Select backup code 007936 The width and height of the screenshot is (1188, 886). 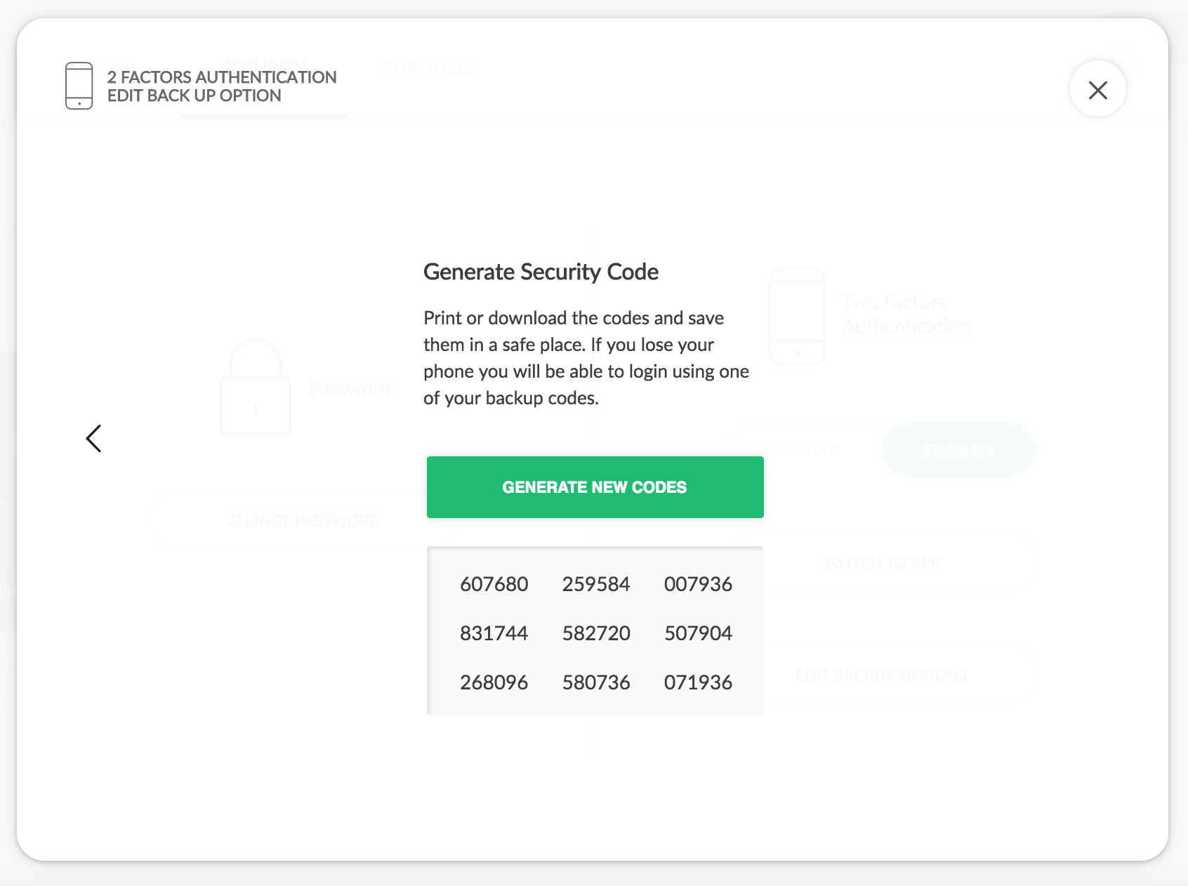tap(698, 584)
